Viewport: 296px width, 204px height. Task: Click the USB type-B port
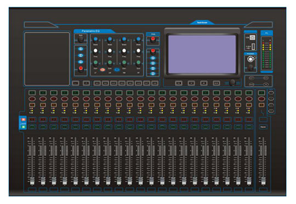point(252,37)
